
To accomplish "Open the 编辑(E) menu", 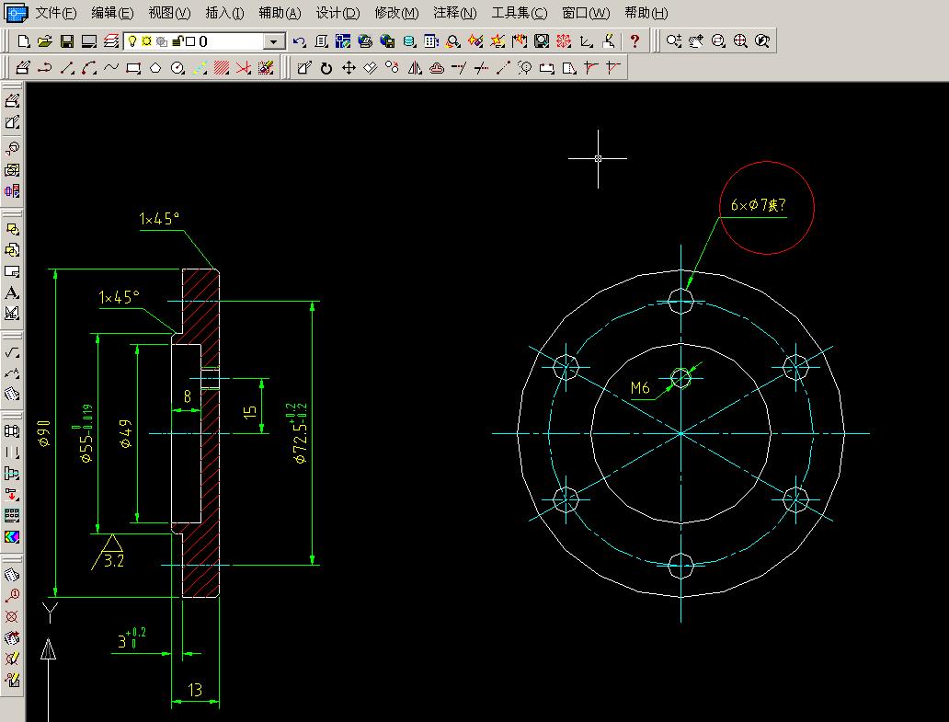I will point(112,13).
